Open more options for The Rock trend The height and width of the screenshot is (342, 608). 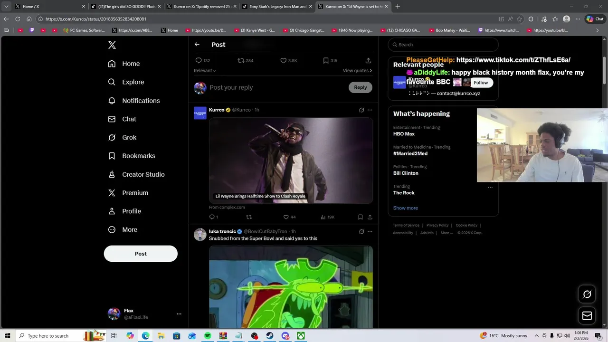coord(490,188)
